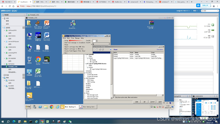This screenshot has width=220, height=124.
Task: Open the Recycle Bin on VM desktop
Action: [x=29, y=60]
